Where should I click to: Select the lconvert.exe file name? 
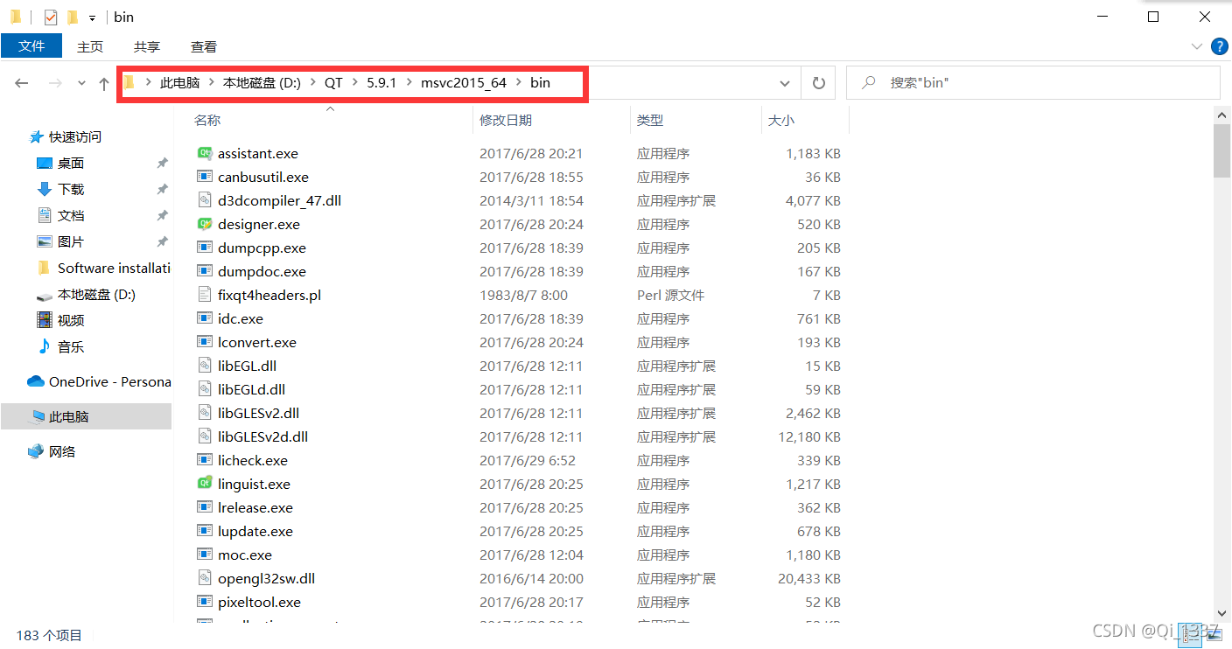click(257, 342)
